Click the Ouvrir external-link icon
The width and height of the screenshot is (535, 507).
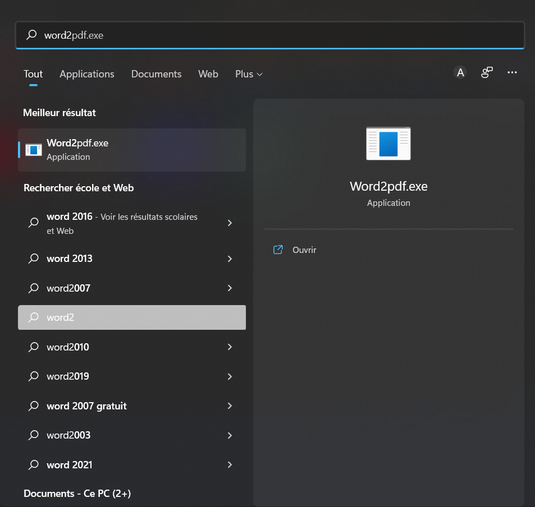tap(277, 250)
